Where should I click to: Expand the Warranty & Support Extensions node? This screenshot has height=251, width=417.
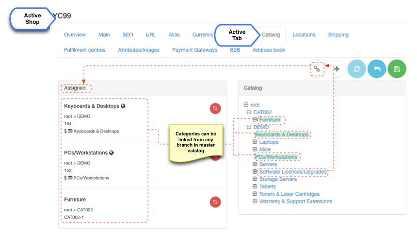(x=255, y=201)
